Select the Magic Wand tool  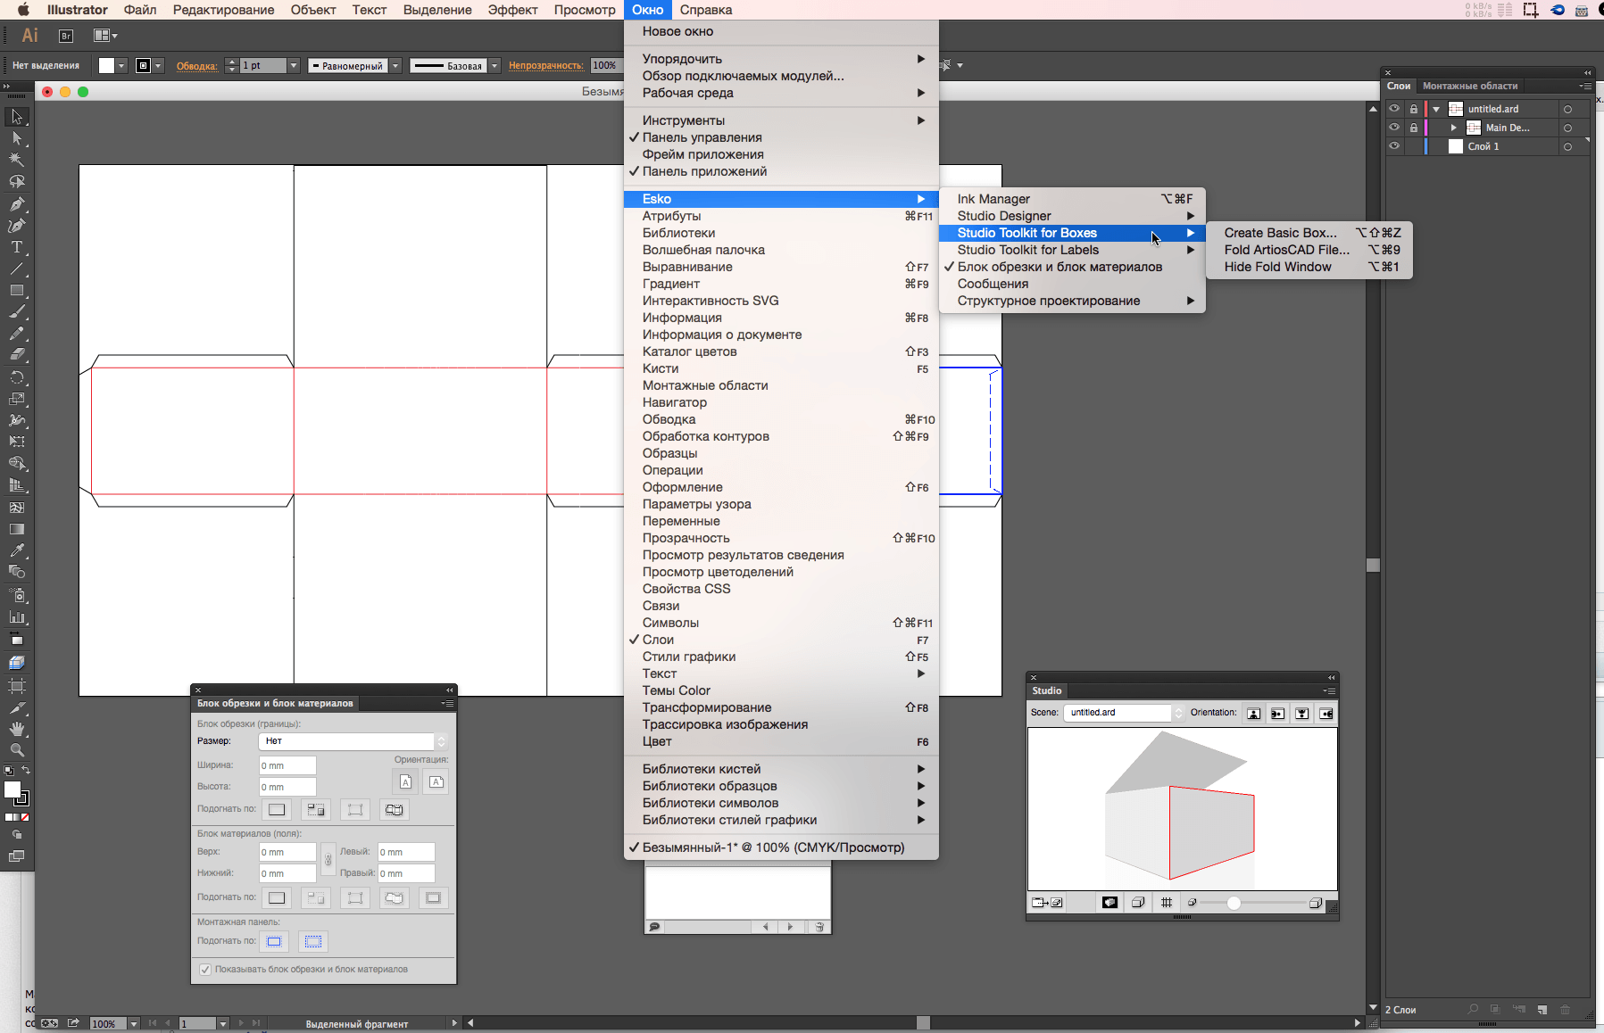17,160
